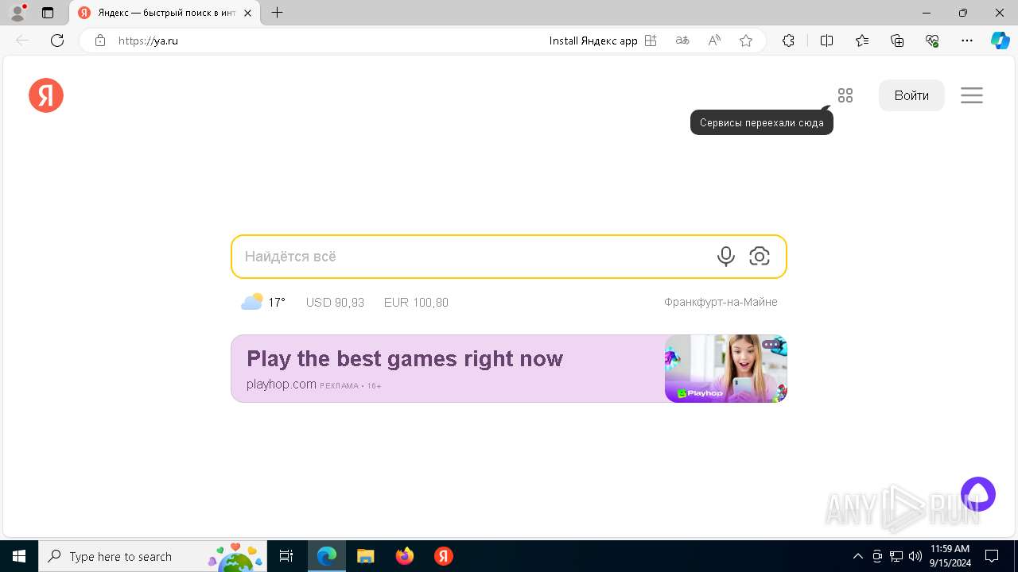This screenshot has height=572, width=1018.
Task: Open Play the best games ad headline
Action: tap(405, 359)
